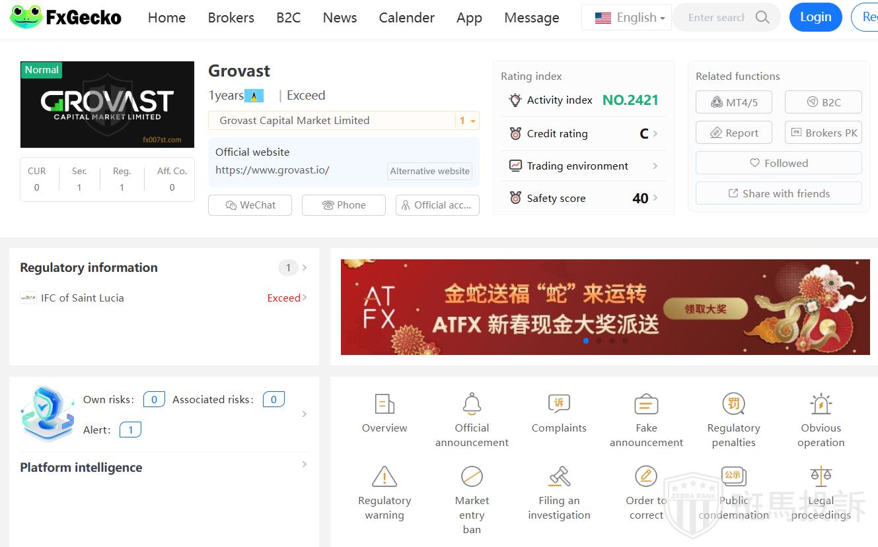Open the Calender menu item
Screen dimensions: 878x547
tap(406, 18)
